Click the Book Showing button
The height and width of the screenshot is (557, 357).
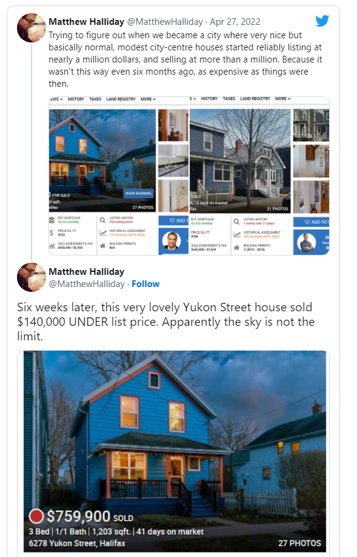click(x=138, y=193)
